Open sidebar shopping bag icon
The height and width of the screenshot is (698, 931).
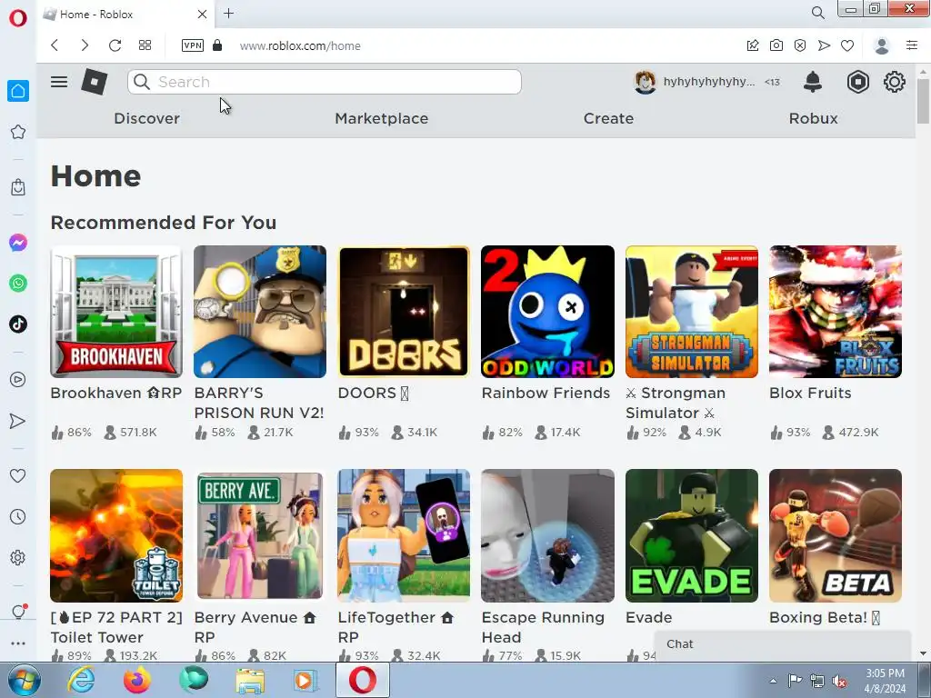coord(18,187)
